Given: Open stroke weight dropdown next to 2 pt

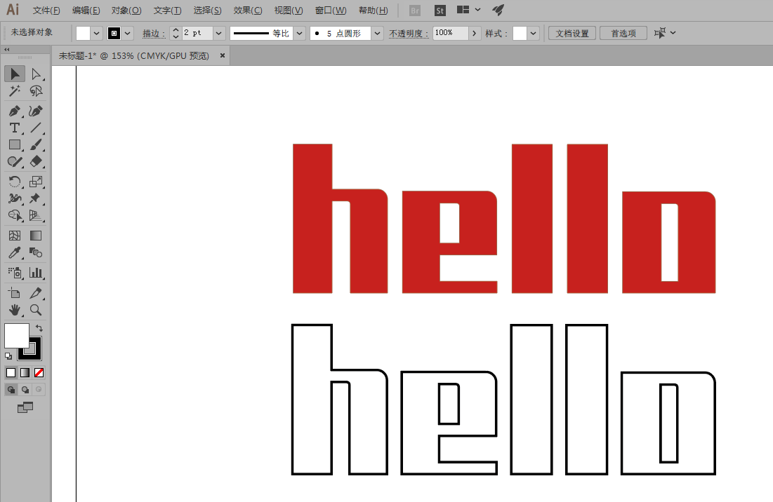Looking at the screenshot, I should [219, 34].
